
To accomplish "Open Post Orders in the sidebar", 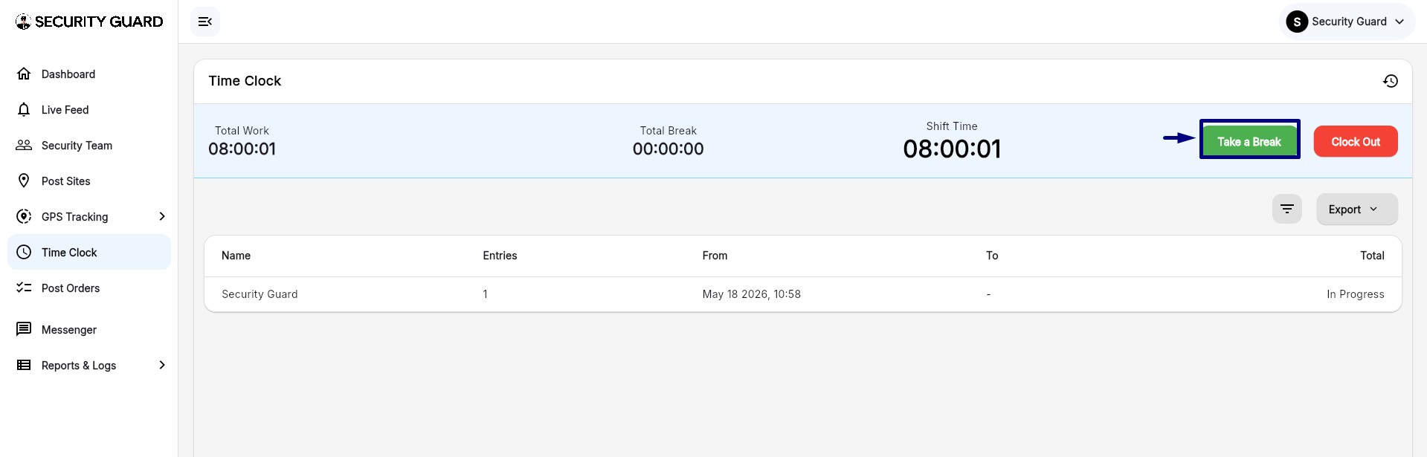I will point(89,288).
